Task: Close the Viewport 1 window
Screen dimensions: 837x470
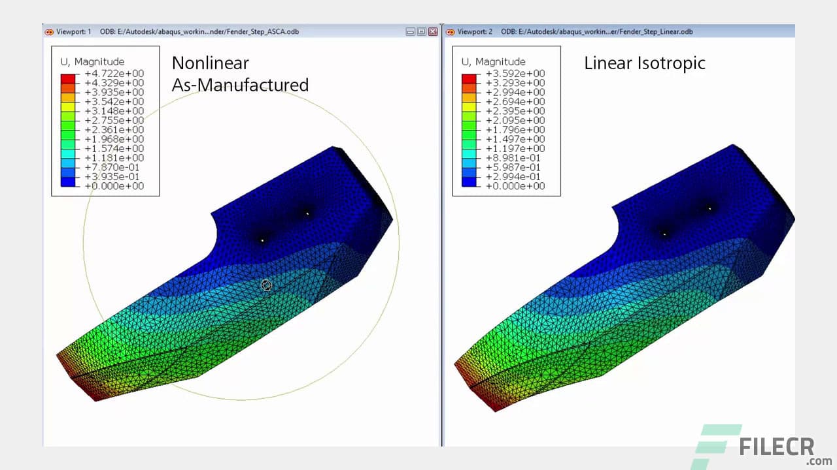Action: pos(432,31)
